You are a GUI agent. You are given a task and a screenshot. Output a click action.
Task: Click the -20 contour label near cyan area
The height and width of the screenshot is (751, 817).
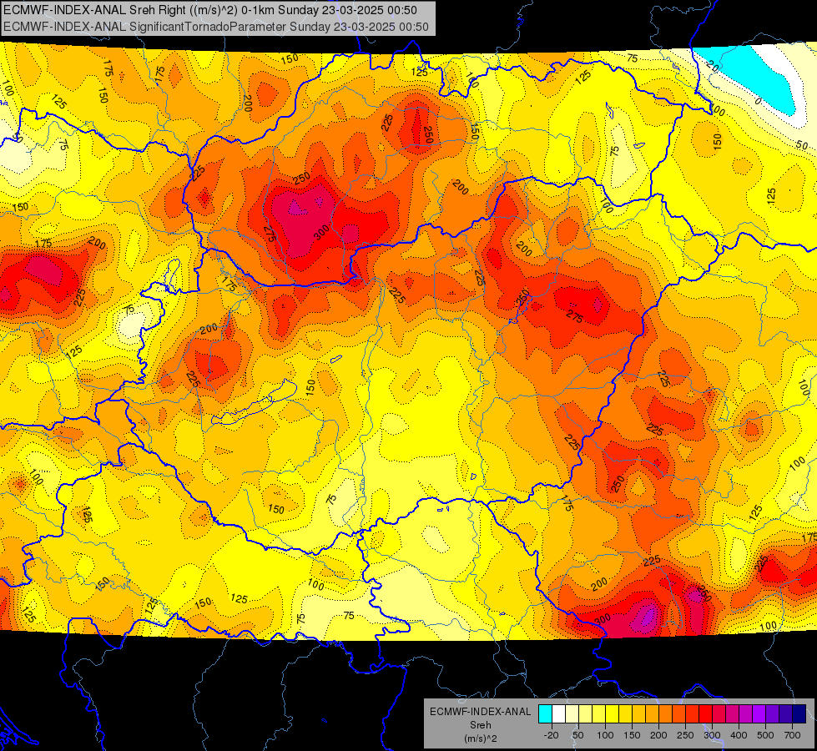(713, 66)
